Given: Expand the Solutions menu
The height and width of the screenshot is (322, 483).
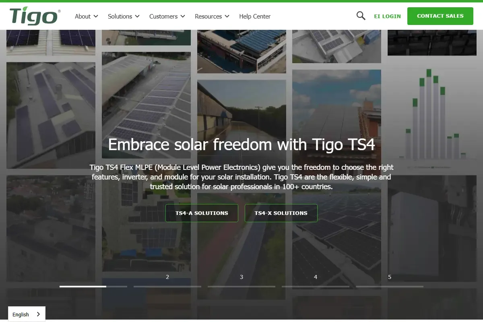Looking at the screenshot, I should pyautogui.click(x=124, y=17).
